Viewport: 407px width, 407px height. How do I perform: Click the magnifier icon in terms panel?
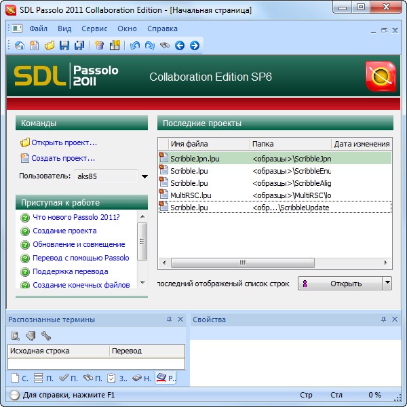pos(15,335)
